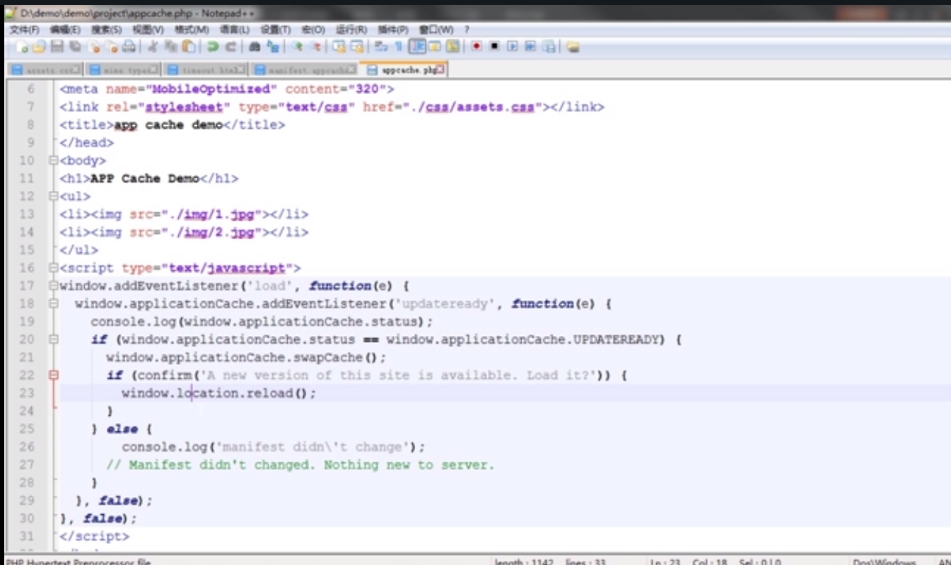Screen dimensions: 951x565
Task: Collapse the updateready fold at line 18
Action: coord(54,304)
